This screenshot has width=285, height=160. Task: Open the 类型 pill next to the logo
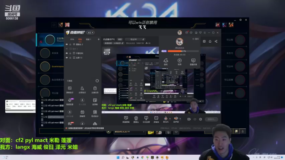(x=90, y=33)
